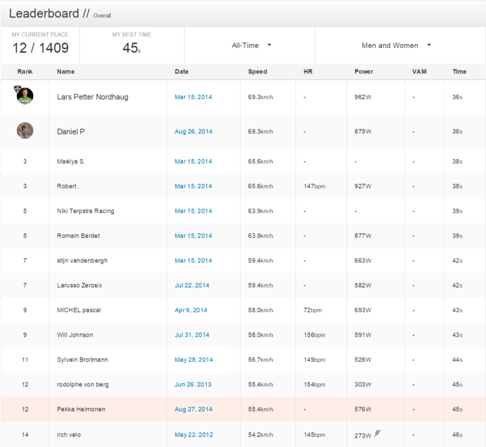Viewport: 486px width, 447px height.
Task: Open Lars Petter Nordhaug's Mar 15, 2014 activity
Action: click(193, 97)
